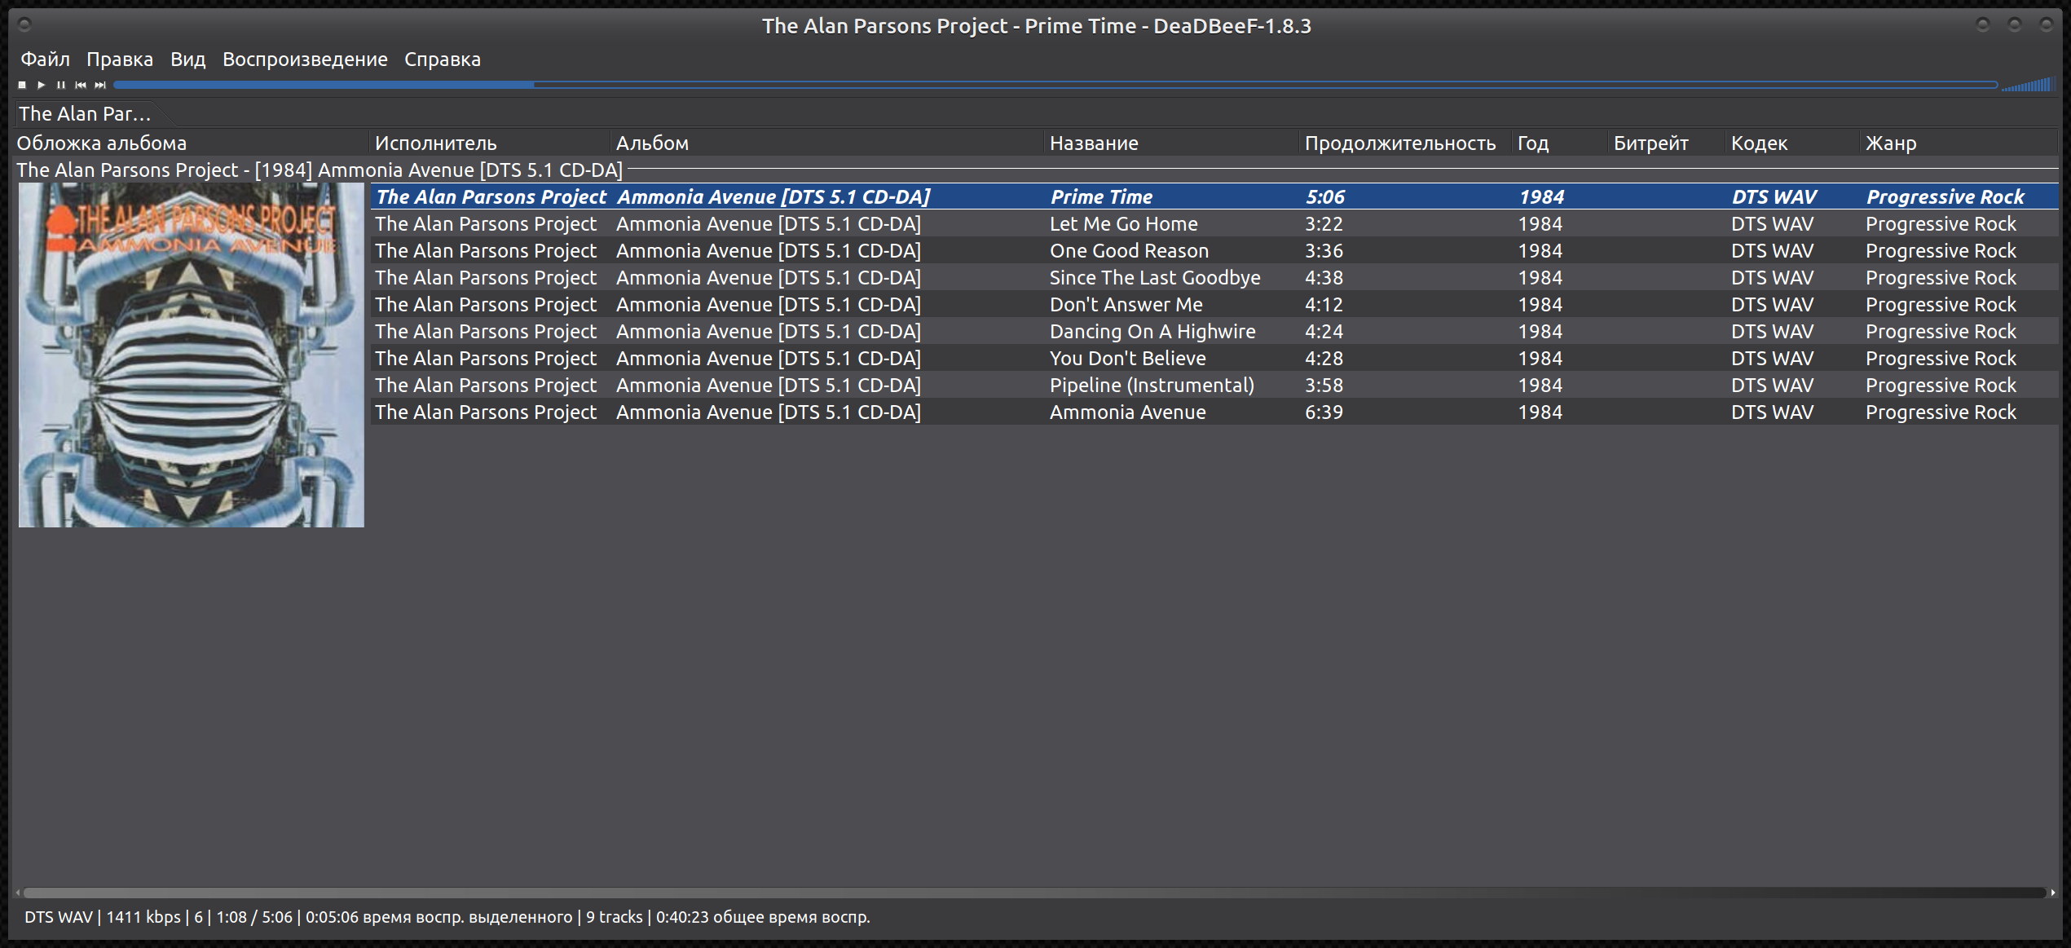The height and width of the screenshot is (948, 2071).
Task: Adjust the volume bar
Action: click(x=2029, y=85)
